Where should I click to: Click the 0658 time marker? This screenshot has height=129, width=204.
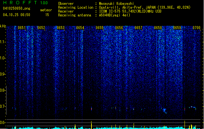click(158, 28)
